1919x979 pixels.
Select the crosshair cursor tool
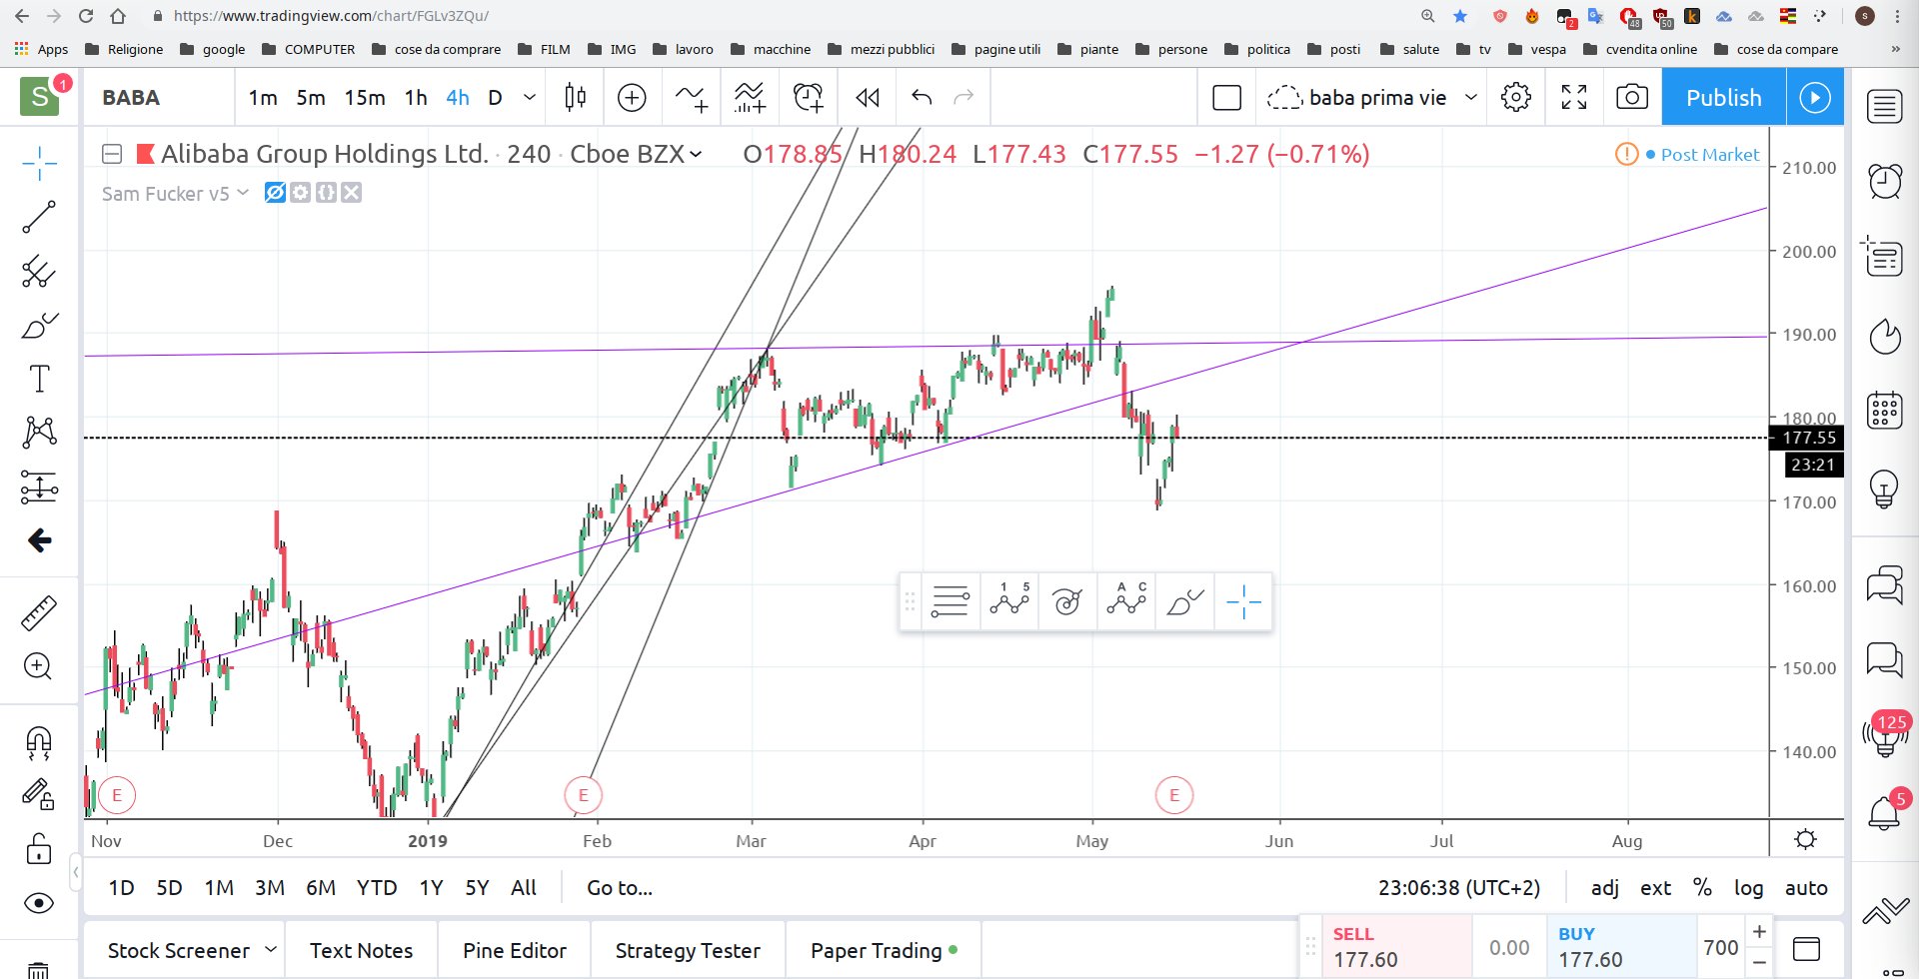click(39, 163)
